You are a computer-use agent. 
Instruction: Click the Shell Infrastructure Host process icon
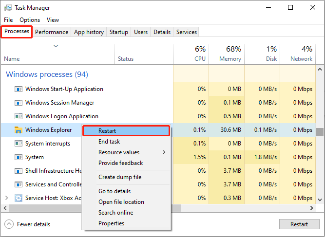pos(19,171)
